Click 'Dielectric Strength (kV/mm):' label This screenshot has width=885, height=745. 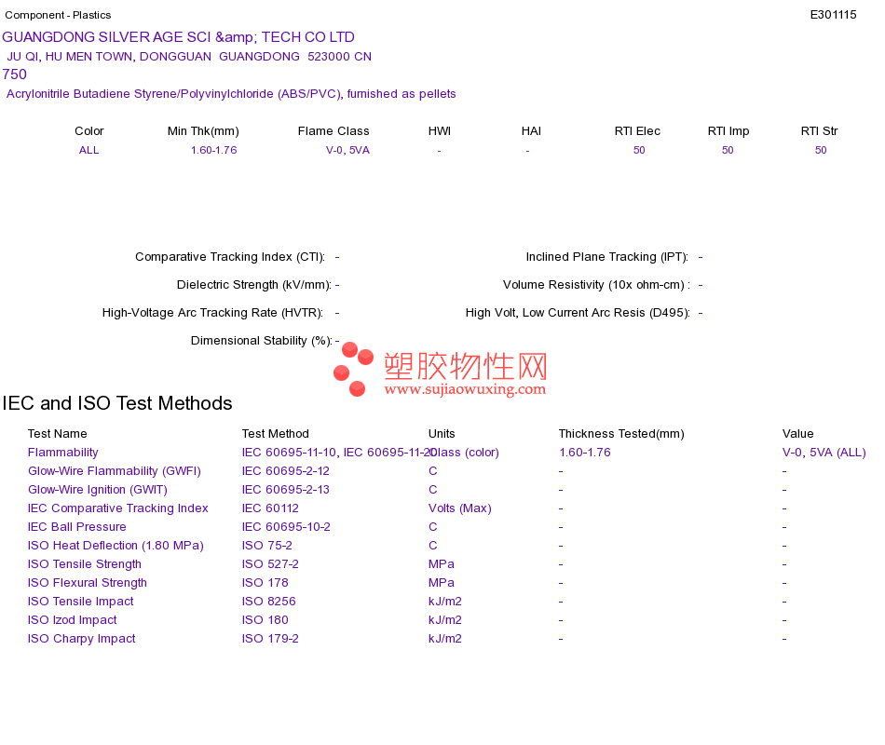[254, 285]
